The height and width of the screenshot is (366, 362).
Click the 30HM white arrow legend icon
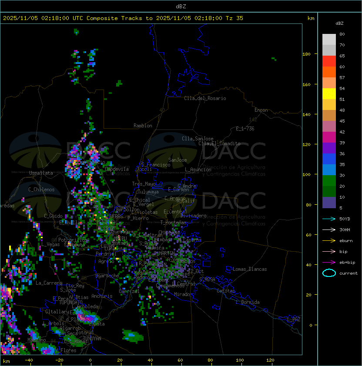[329, 230]
